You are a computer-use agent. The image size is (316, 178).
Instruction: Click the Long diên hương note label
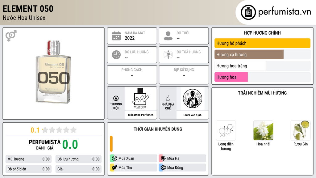click(x=226, y=146)
